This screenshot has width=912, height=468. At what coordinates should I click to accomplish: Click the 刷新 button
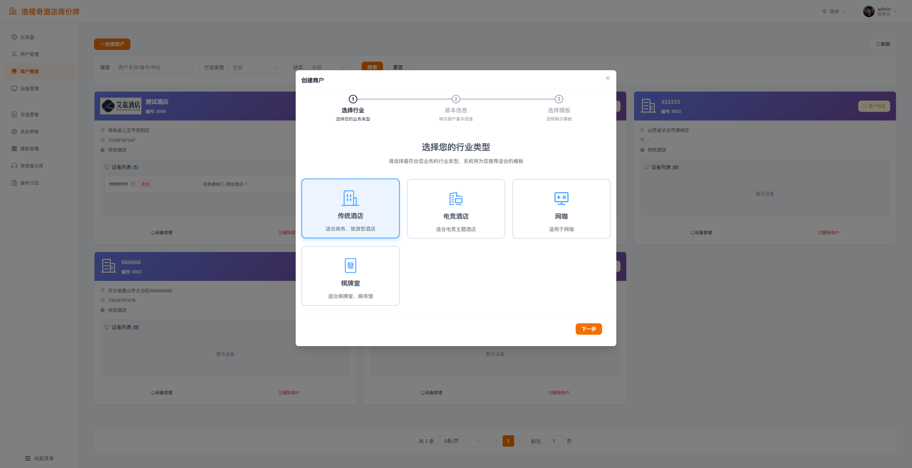click(x=883, y=44)
